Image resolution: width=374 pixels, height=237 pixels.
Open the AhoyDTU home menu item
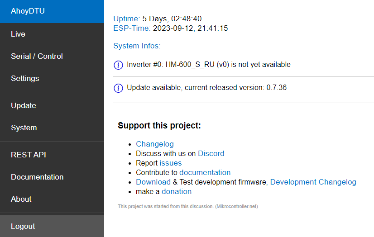coord(28,11)
